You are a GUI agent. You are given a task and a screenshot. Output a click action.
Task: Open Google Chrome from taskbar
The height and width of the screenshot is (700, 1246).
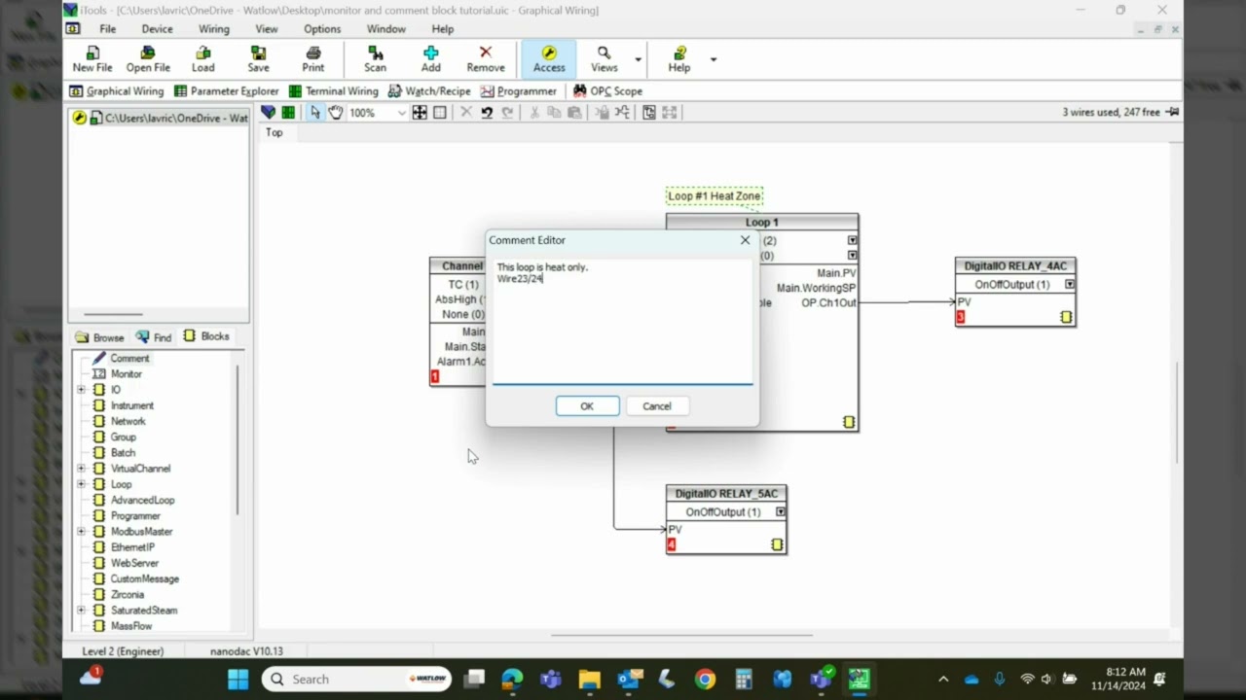coord(705,679)
